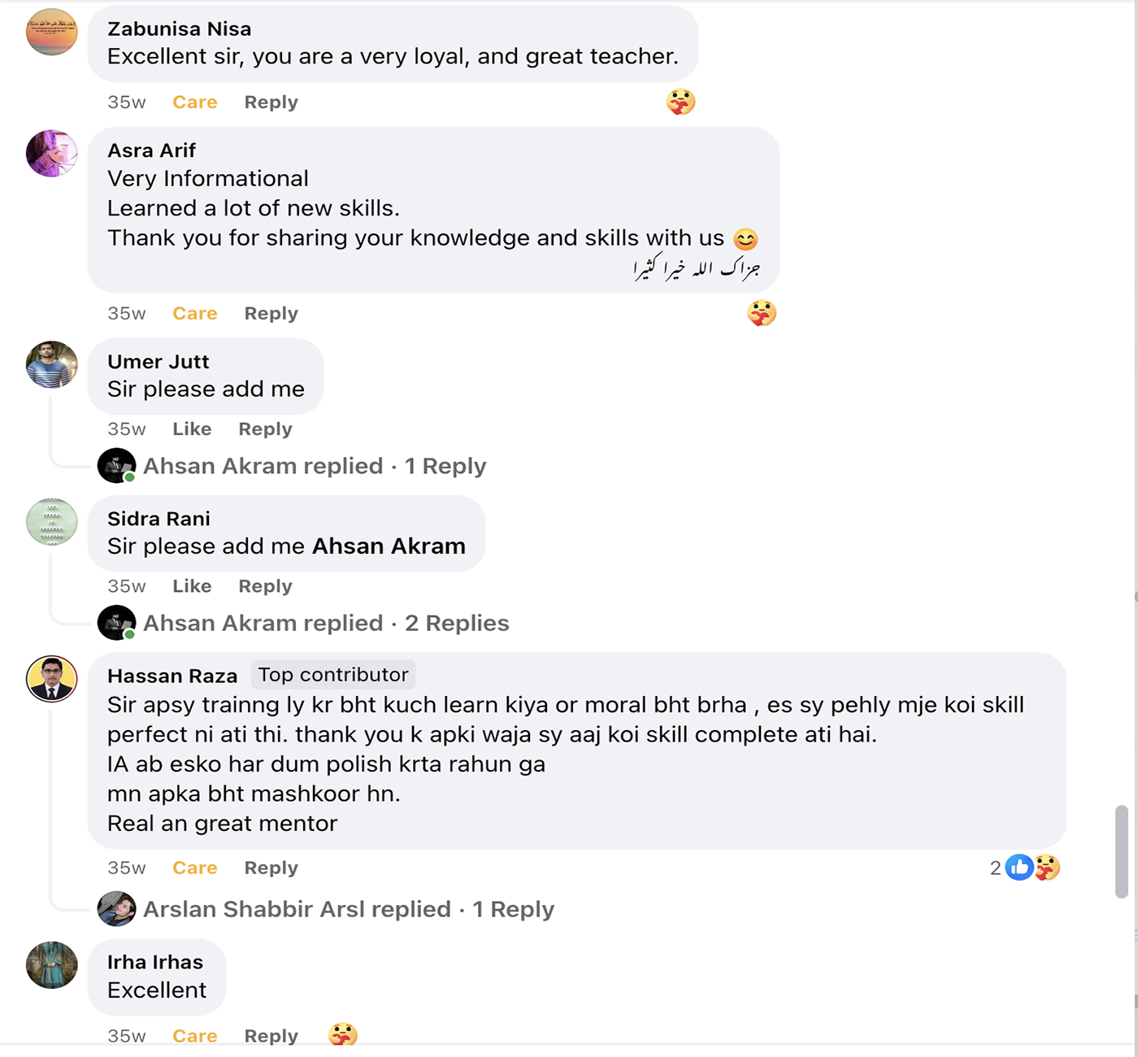This screenshot has height=1057, width=1138.
Task: Toggle Like on Sidra Rani's comment
Action: [x=192, y=586]
